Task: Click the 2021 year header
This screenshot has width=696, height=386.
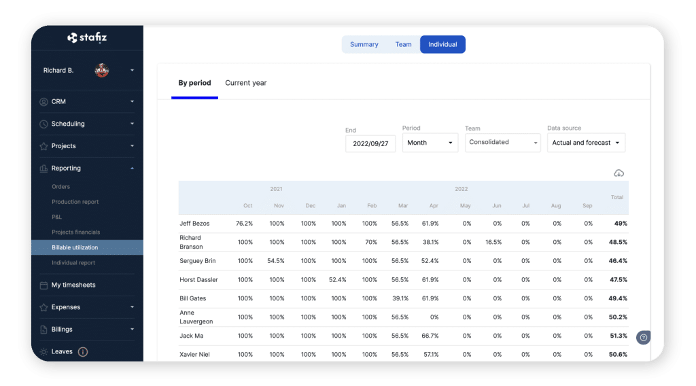Action: pyautogui.click(x=276, y=189)
